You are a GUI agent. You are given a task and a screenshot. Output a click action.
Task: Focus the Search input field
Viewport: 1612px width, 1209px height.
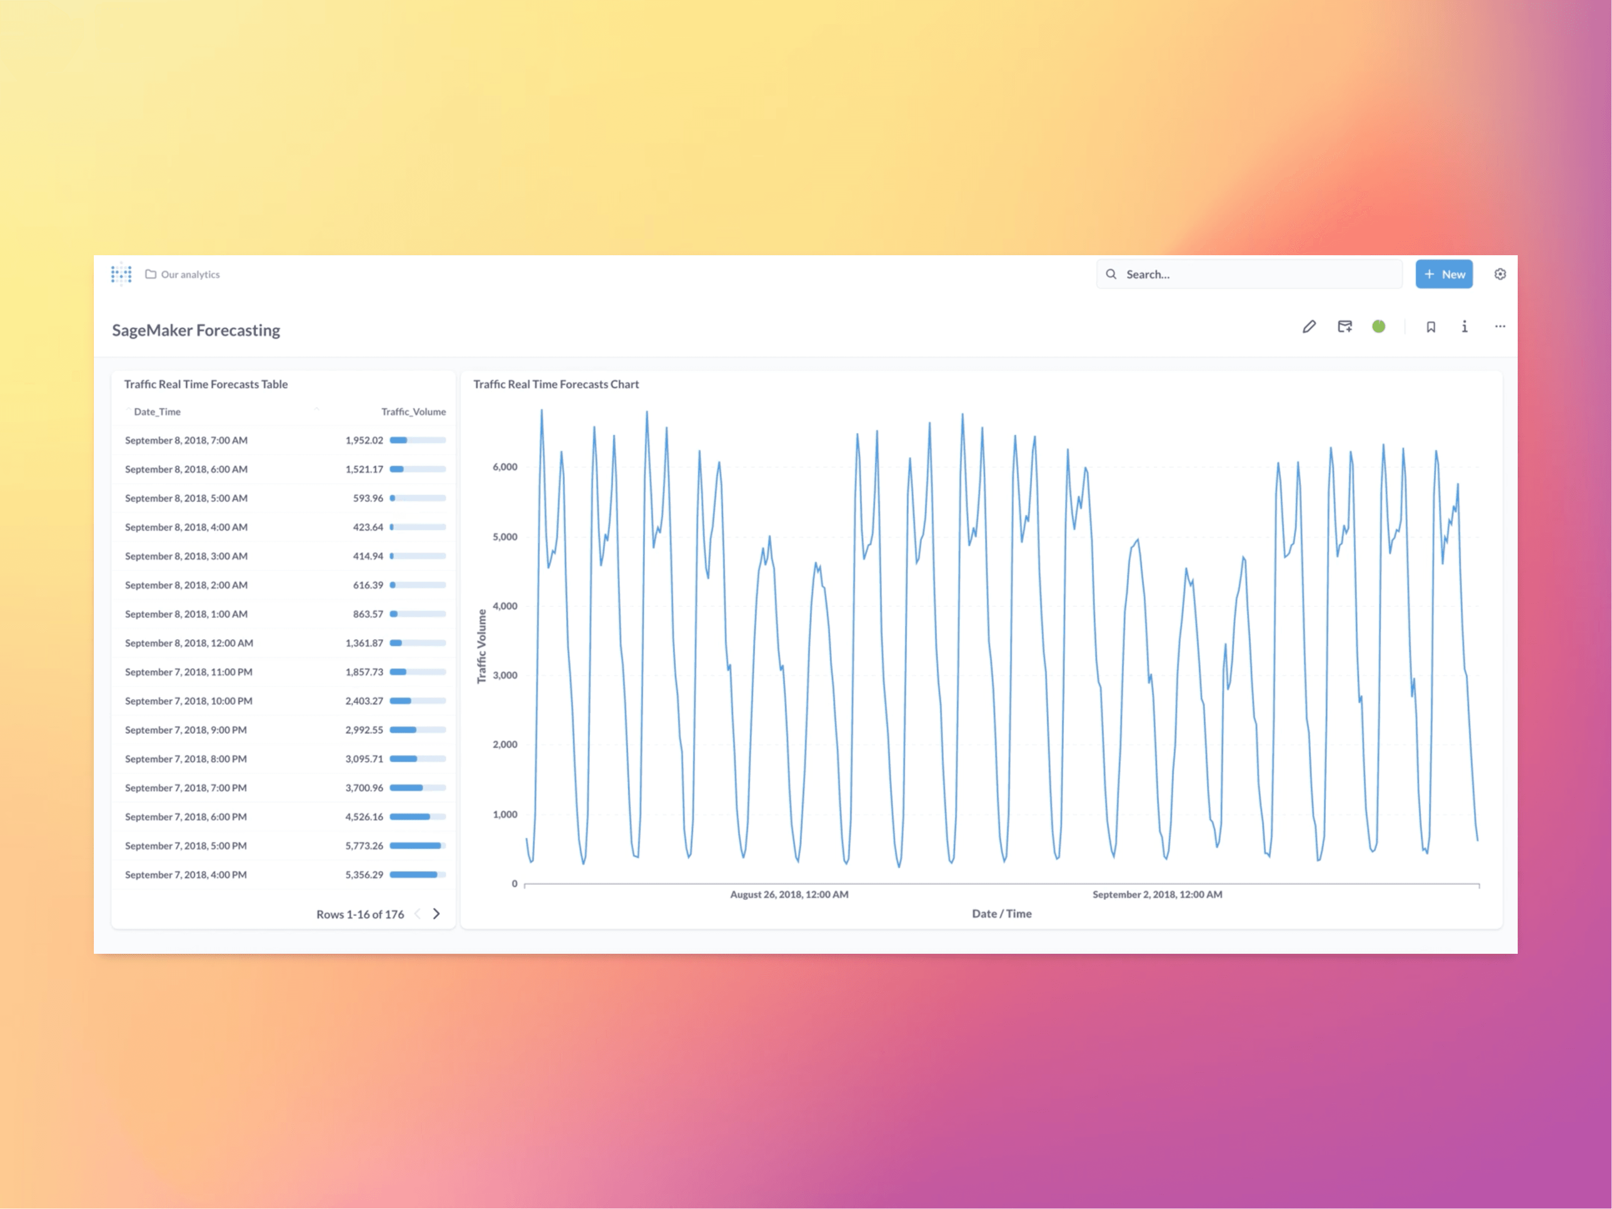coord(1249,274)
